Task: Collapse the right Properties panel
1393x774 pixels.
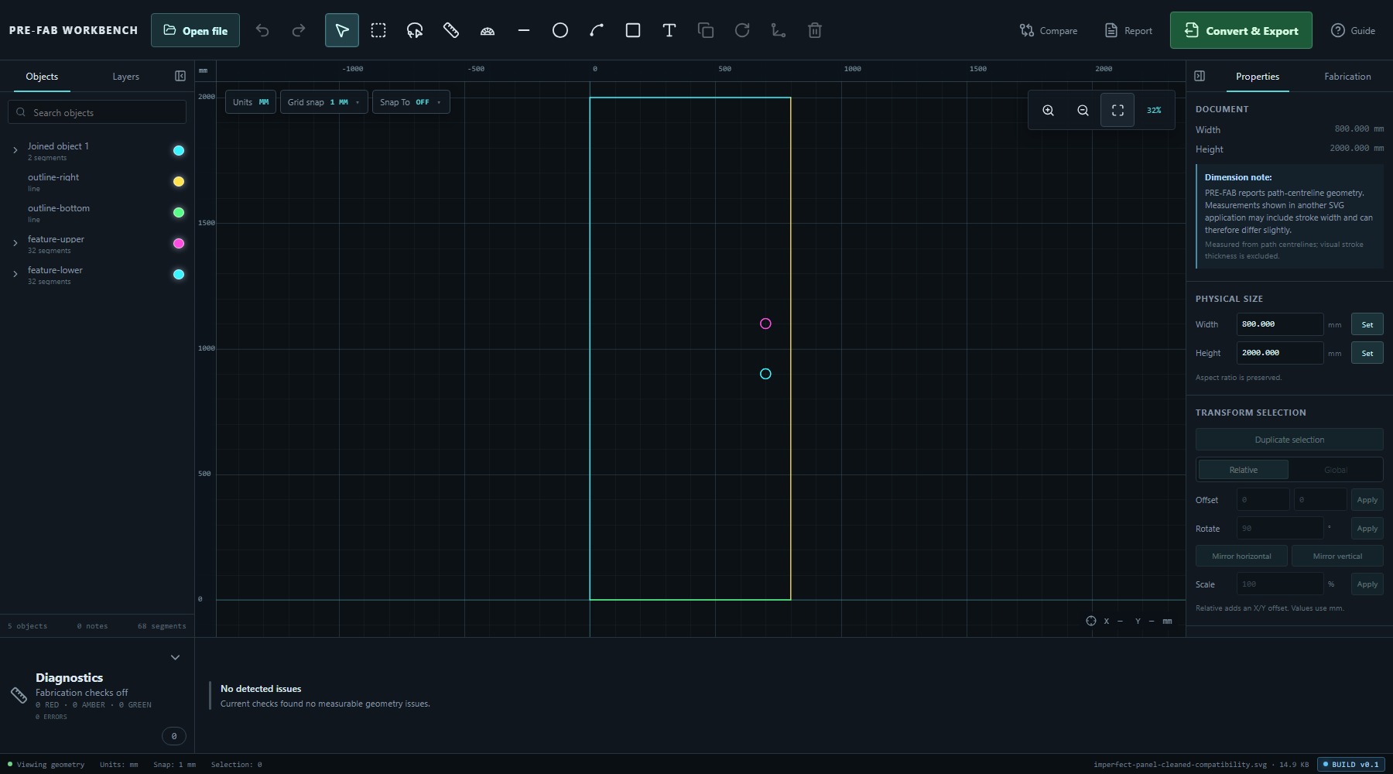Action: pos(1200,76)
